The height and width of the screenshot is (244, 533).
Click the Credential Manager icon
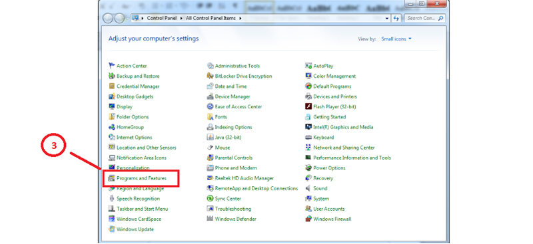pyautogui.click(x=111, y=86)
